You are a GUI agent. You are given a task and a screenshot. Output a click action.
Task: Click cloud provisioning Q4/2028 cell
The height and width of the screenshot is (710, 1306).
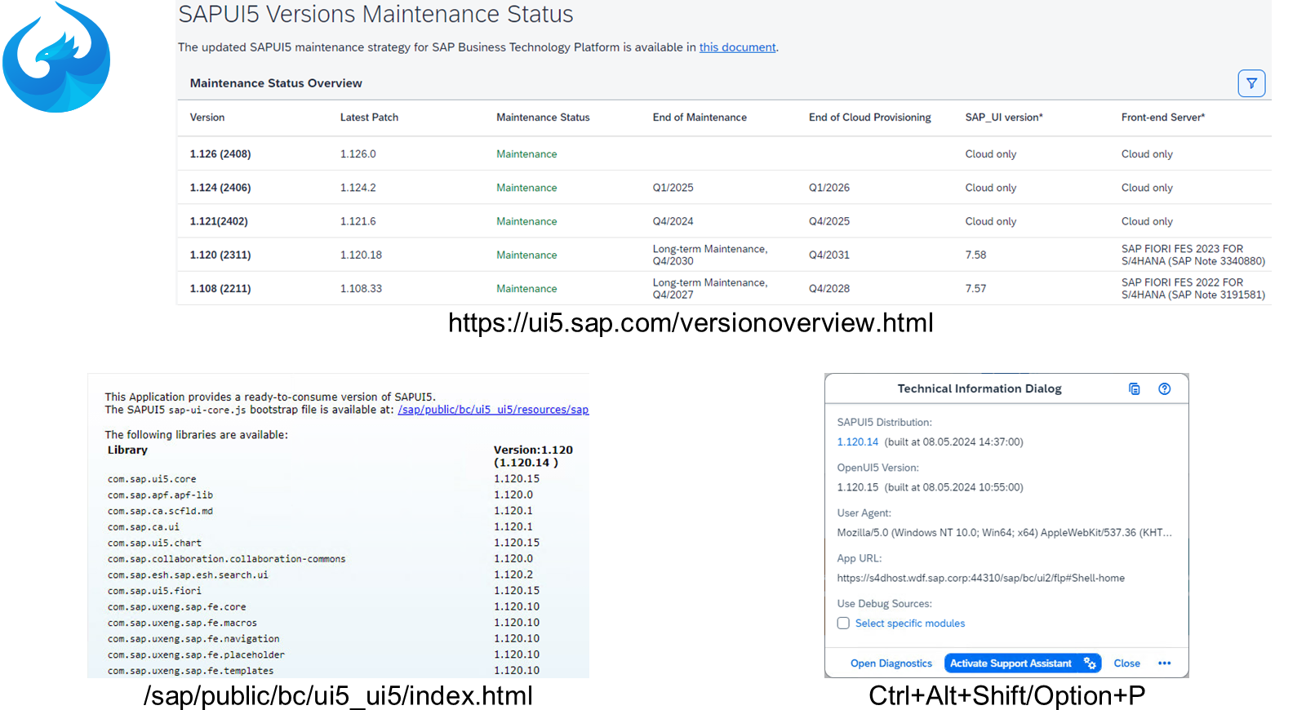(829, 288)
